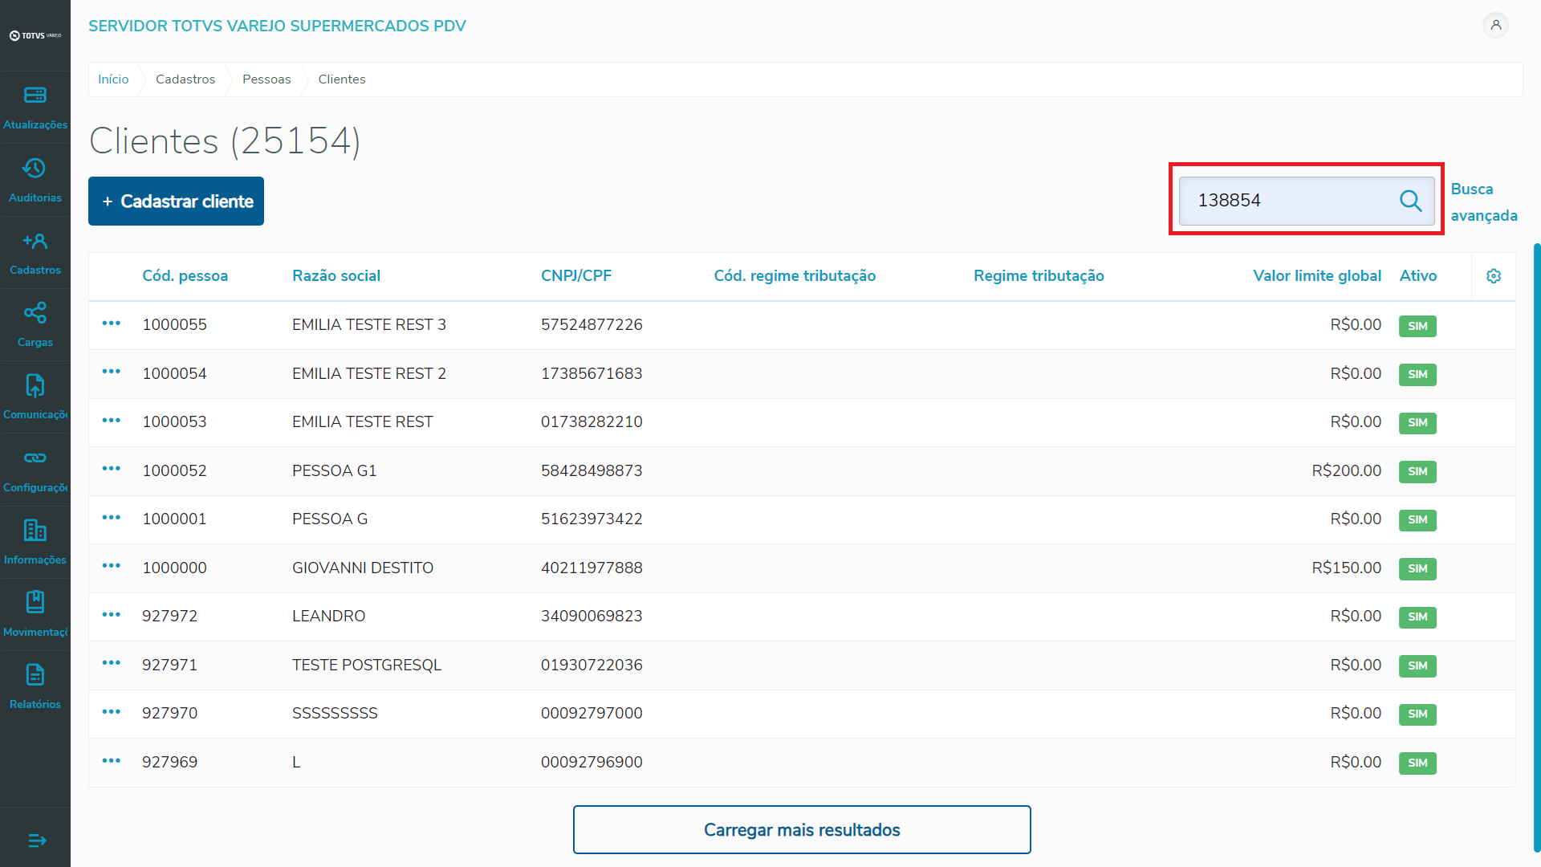Viewport: 1541px width, 867px height.
Task: Open Configurações link icon in sidebar
Action: click(35, 458)
